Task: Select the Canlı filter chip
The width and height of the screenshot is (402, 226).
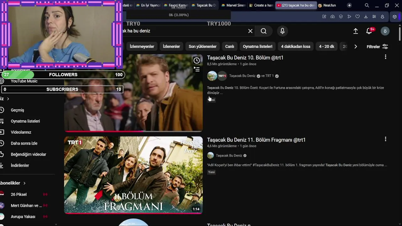Action: click(x=230, y=46)
